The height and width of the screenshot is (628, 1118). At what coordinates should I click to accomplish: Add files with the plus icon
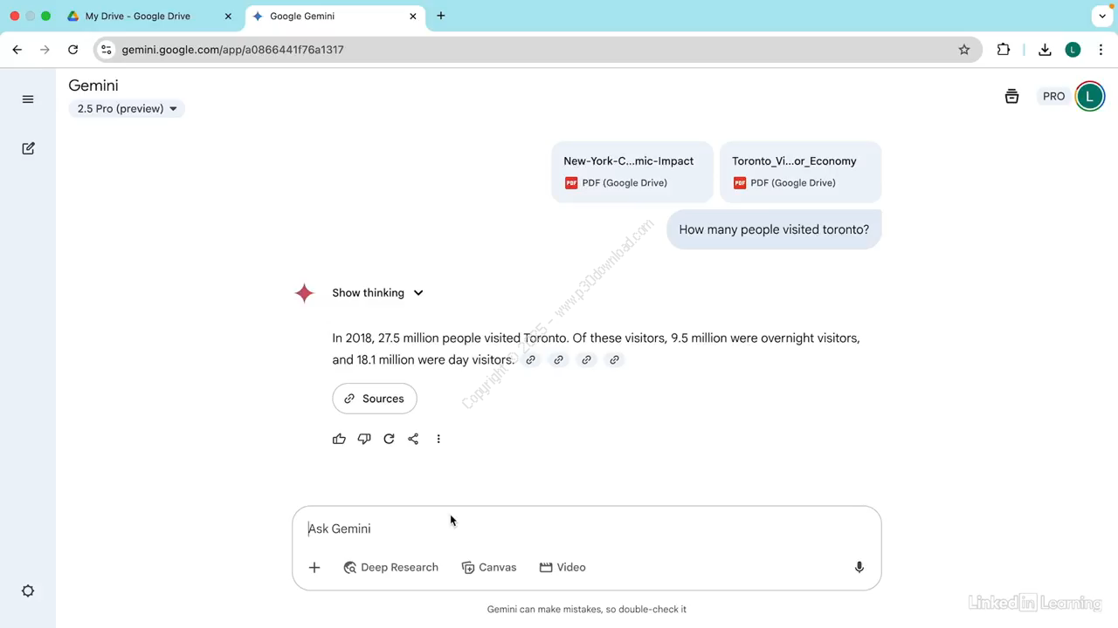tap(314, 568)
